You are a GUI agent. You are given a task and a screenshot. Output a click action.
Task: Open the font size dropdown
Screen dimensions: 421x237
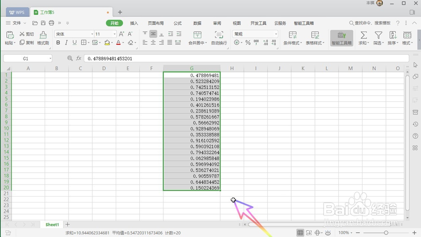[115, 34]
